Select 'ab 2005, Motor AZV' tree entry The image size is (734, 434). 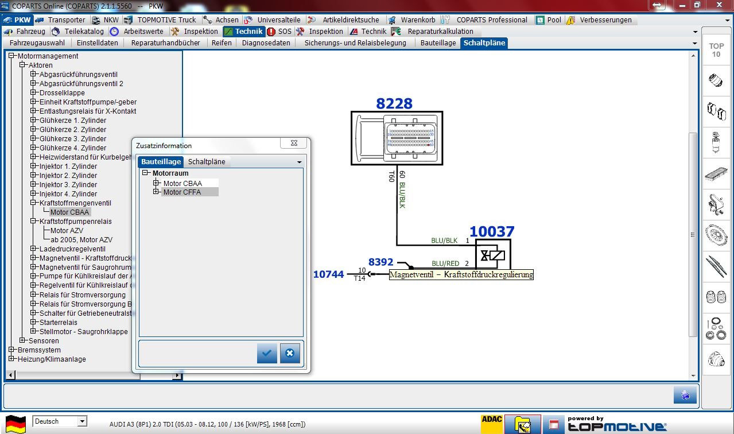click(81, 240)
